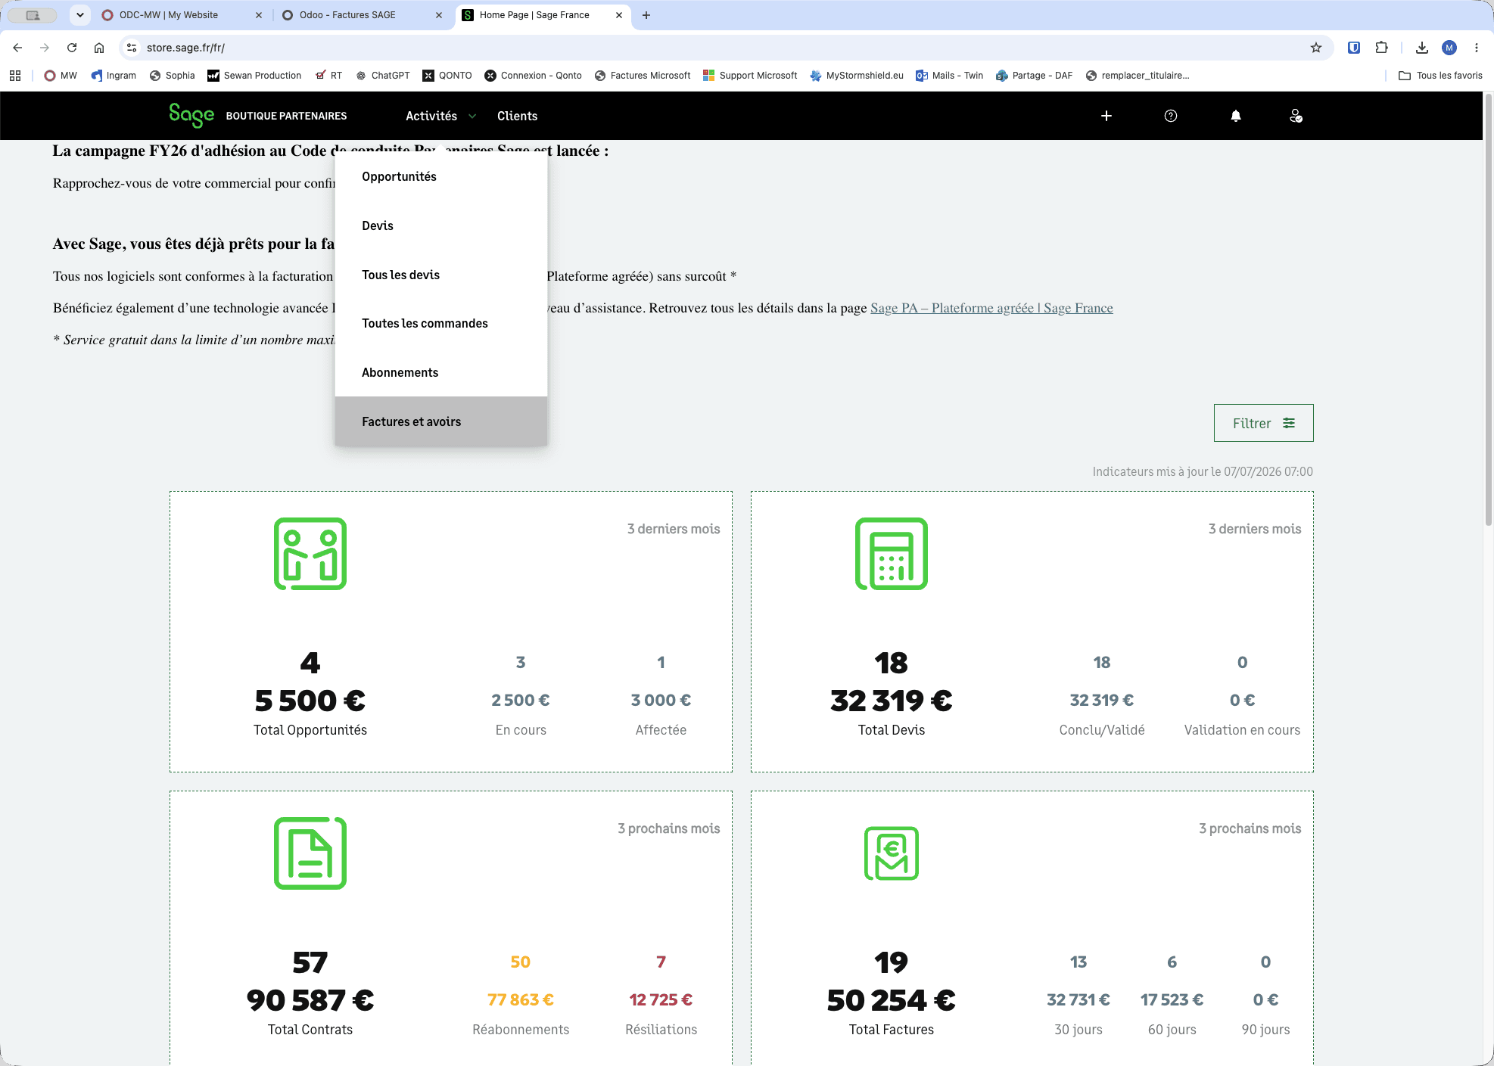1494x1066 pixels.
Task: Bookmark this page with the star icon
Action: tap(1316, 48)
